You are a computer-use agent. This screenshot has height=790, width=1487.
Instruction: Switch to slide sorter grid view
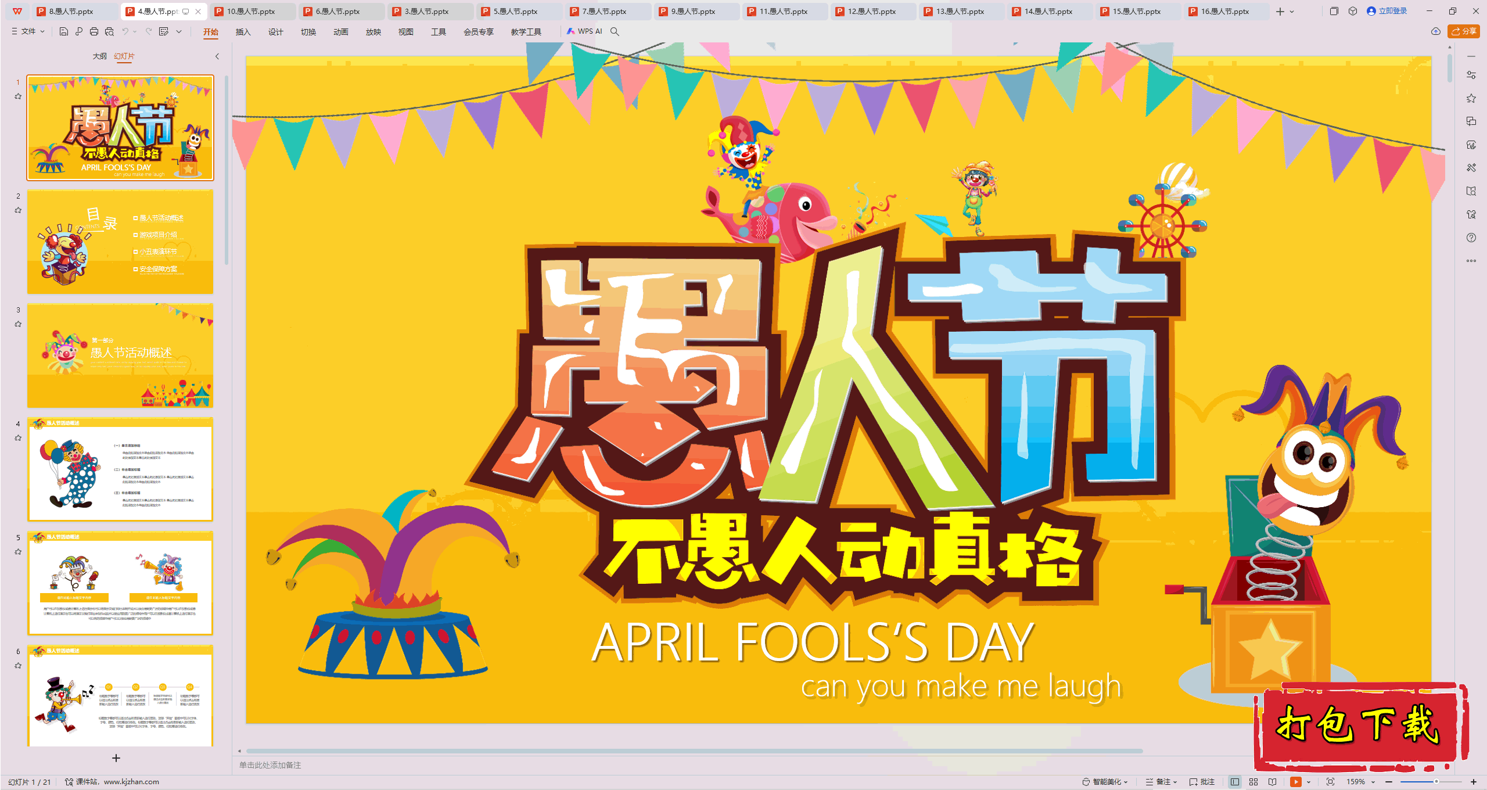[1253, 782]
